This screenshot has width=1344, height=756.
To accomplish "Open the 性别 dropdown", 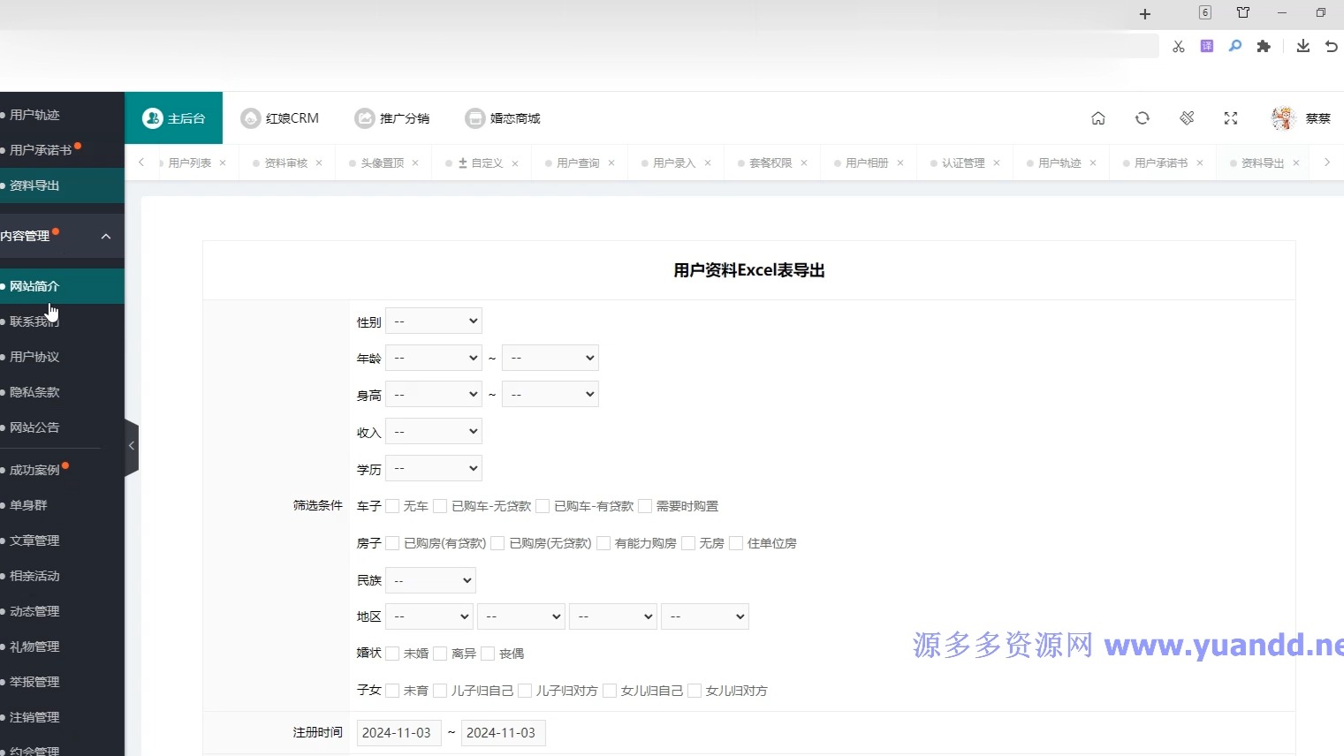I will [x=434, y=321].
